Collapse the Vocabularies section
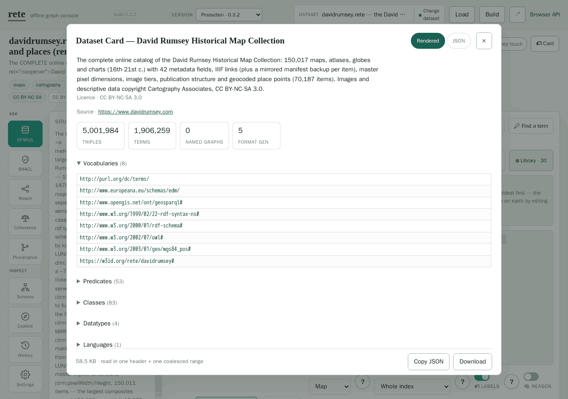568x399 pixels. pos(102,164)
